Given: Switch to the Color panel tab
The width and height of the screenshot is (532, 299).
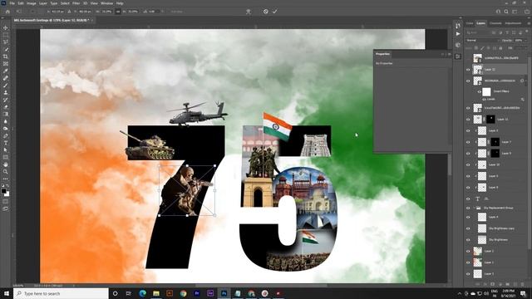Looking at the screenshot, I should (470, 23).
